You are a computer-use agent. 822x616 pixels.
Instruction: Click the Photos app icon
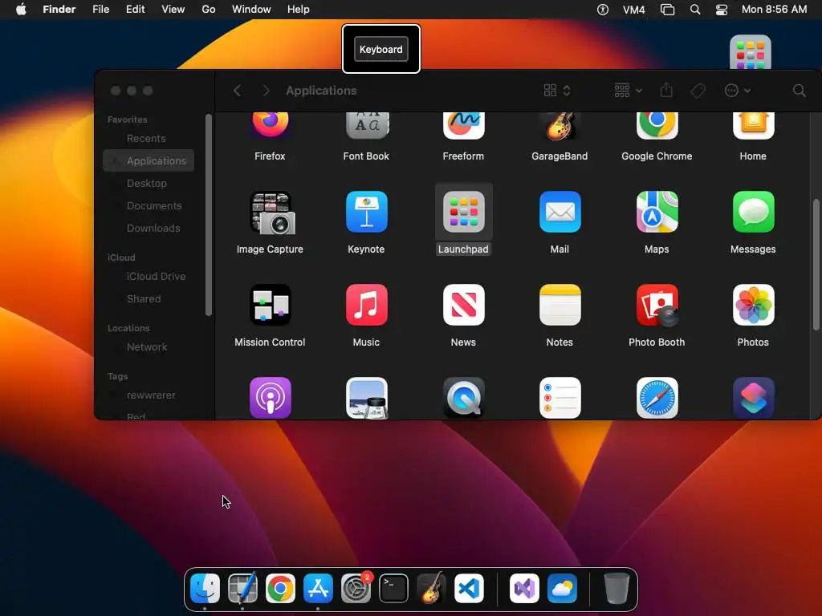[753, 305]
